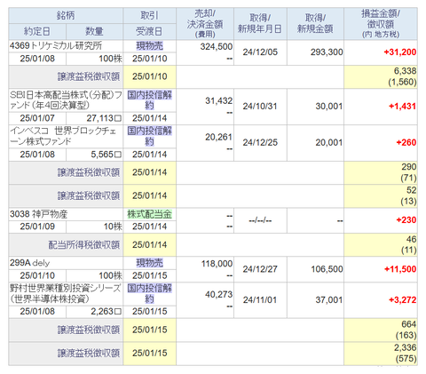The image size is (426, 374).
Task: Select acquisition date 24/12/05
Action: click(260, 52)
